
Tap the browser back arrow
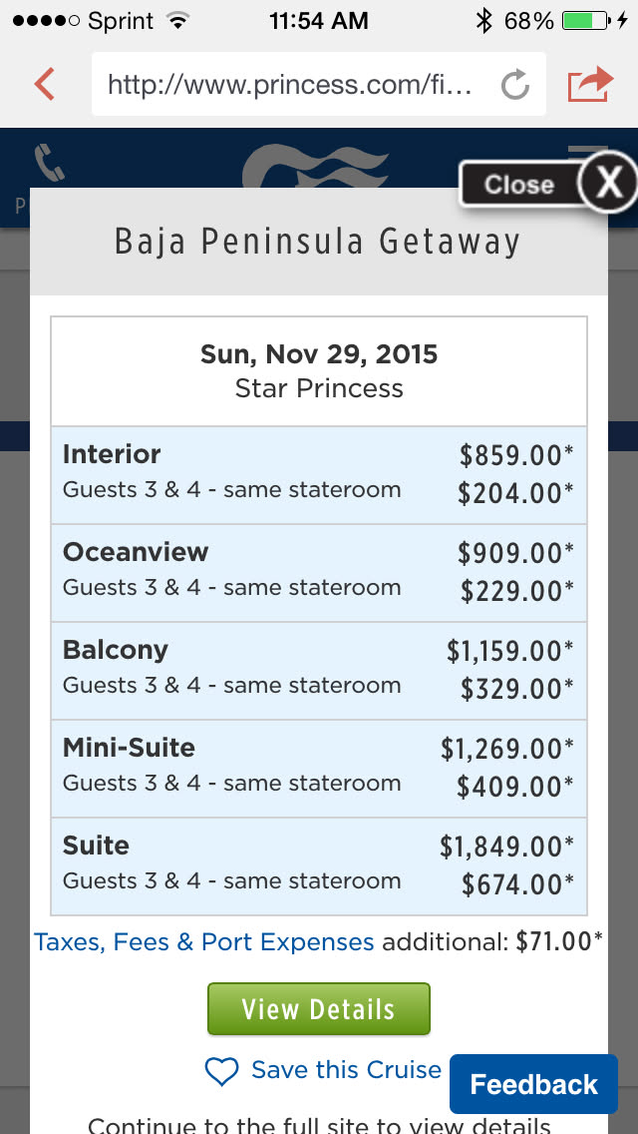pos(45,84)
